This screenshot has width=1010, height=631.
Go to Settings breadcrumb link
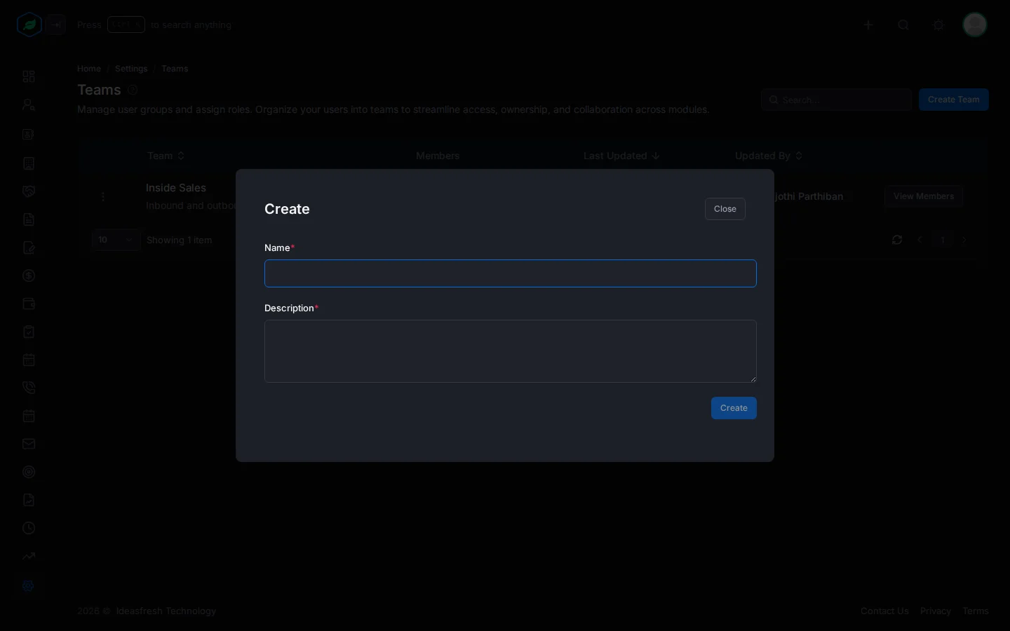click(x=131, y=69)
